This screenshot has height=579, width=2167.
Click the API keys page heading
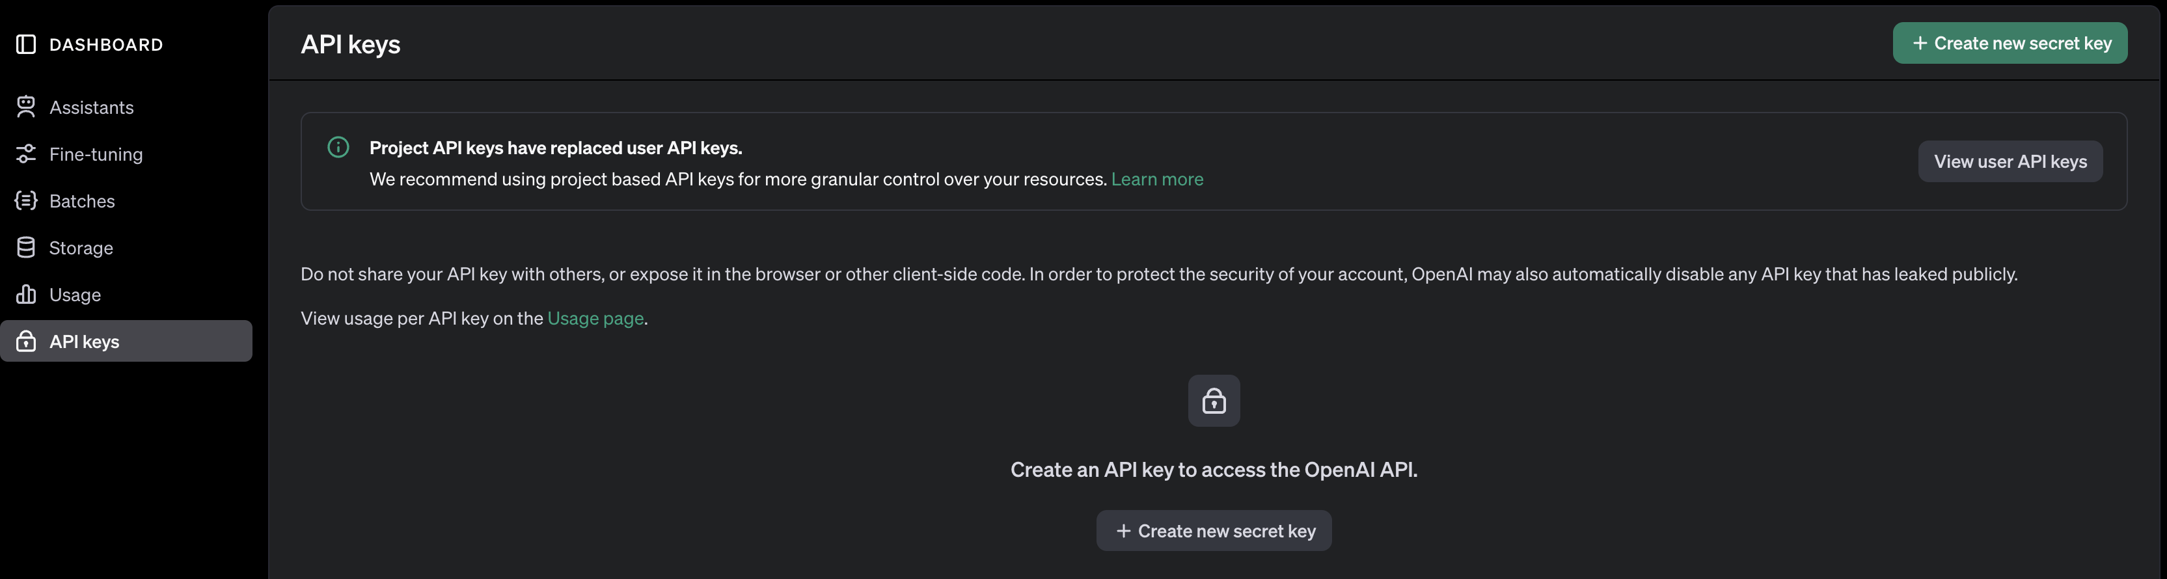point(351,44)
